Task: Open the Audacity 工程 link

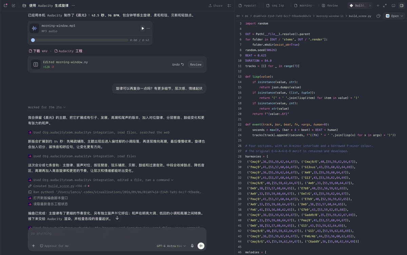Action: [68, 51]
